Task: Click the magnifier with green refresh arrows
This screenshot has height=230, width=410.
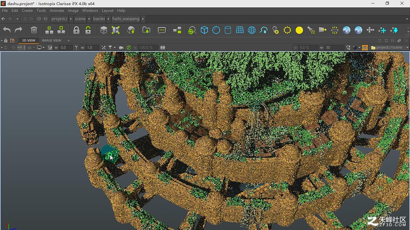Action: (x=192, y=30)
